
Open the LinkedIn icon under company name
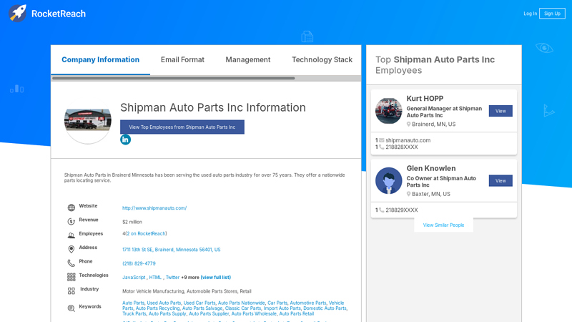(x=126, y=140)
